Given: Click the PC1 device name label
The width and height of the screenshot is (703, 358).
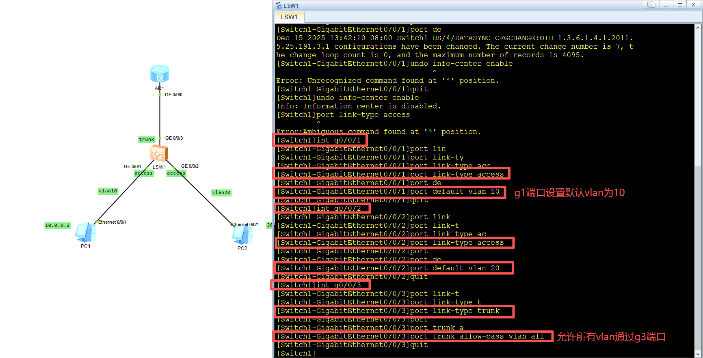Looking at the screenshot, I should click(x=86, y=246).
